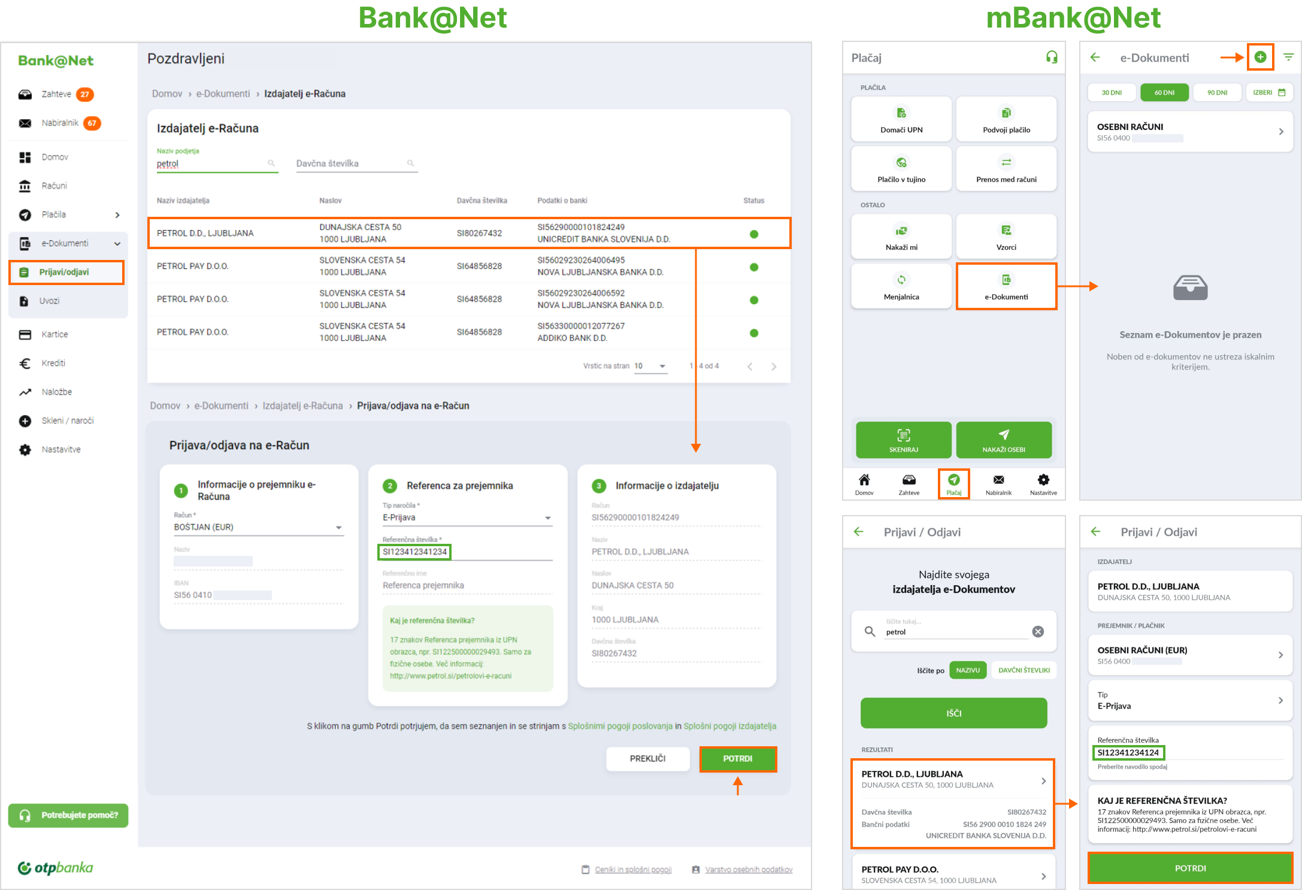Select the 30 DNI period filter
Image resolution: width=1302 pixels, height=890 pixels.
[x=1112, y=92]
